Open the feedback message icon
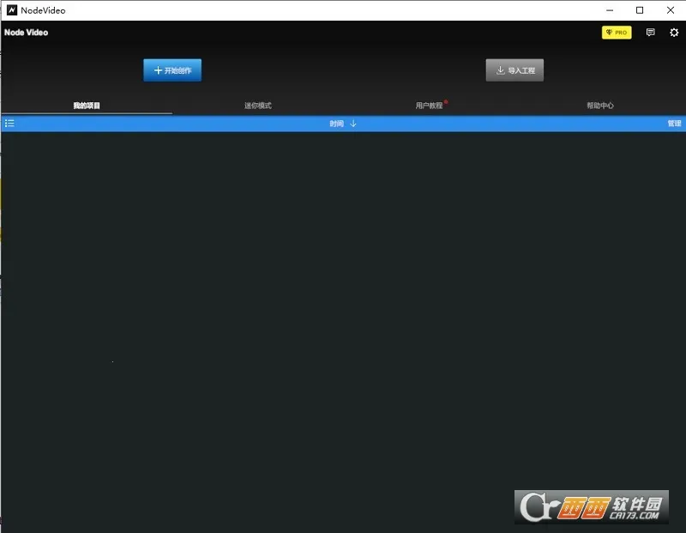This screenshot has width=686, height=533. pyautogui.click(x=651, y=33)
